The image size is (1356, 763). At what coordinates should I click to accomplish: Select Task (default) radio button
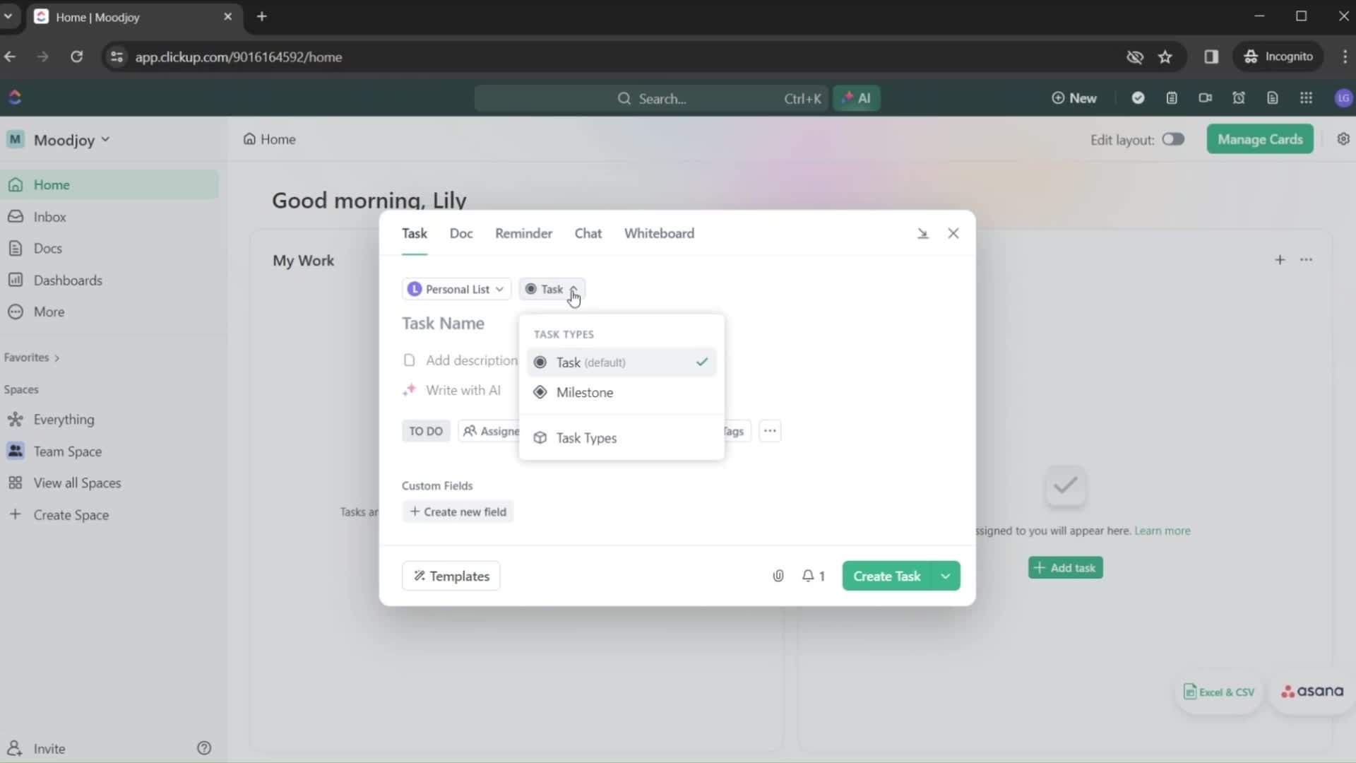click(x=541, y=362)
